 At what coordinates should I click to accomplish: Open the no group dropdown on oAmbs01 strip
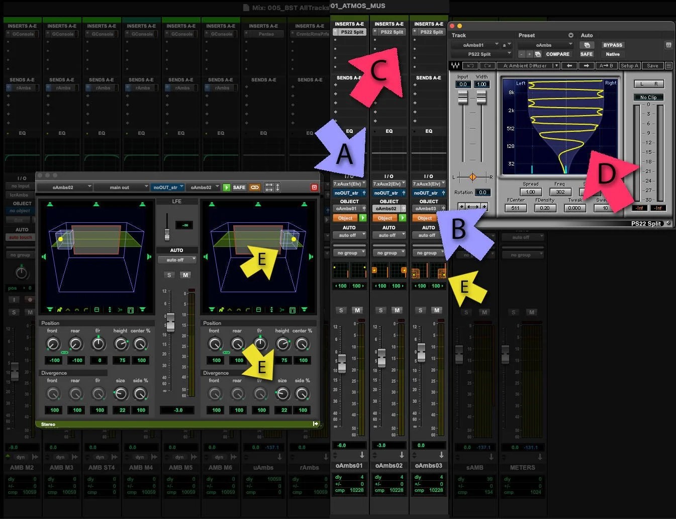349,253
